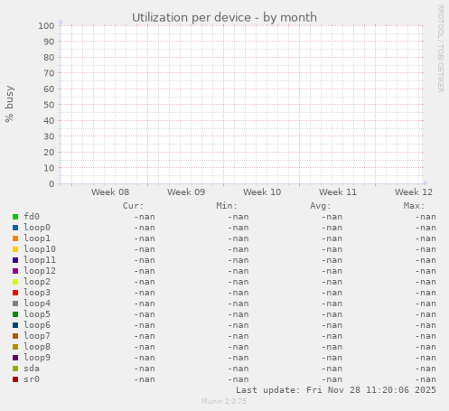
Task: Select the fd0 legend label
Action: tap(32, 217)
